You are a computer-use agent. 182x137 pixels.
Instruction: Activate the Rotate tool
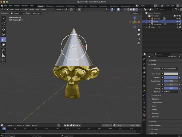(3, 34)
